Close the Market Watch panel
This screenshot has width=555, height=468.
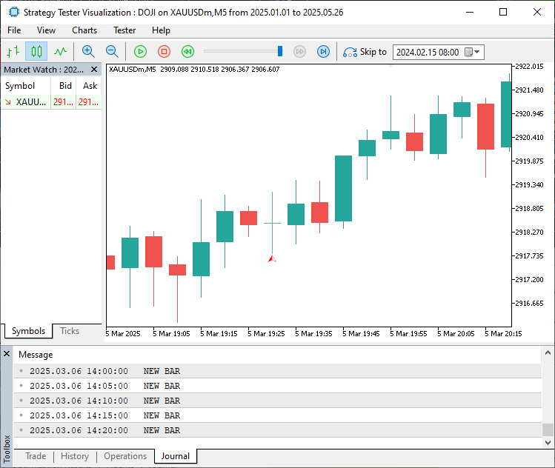[x=95, y=70]
